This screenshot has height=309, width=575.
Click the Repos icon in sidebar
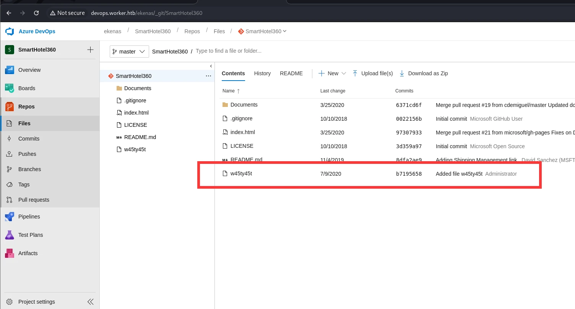pyautogui.click(x=10, y=107)
